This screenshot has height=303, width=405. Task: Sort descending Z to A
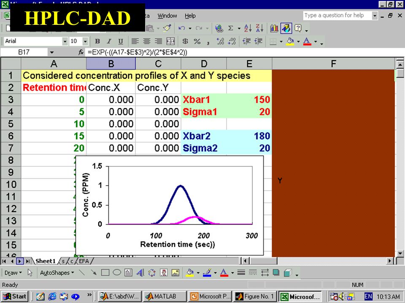[259, 28]
